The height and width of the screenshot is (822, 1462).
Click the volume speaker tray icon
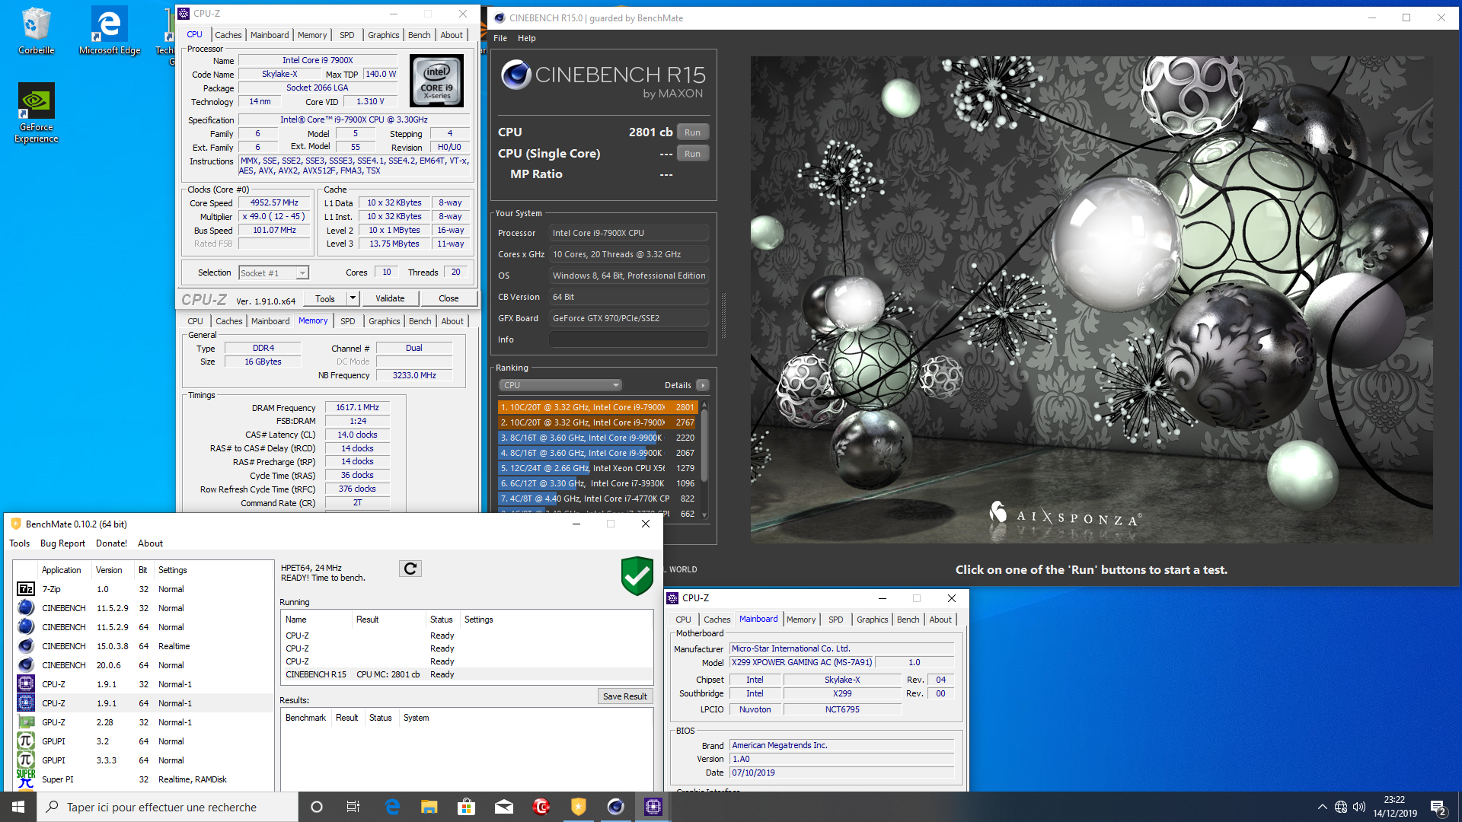pyautogui.click(x=1359, y=807)
